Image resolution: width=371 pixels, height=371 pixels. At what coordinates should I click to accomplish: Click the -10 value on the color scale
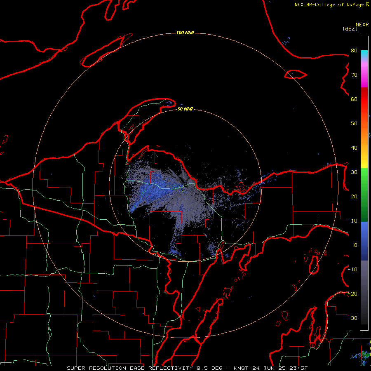[352, 270]
